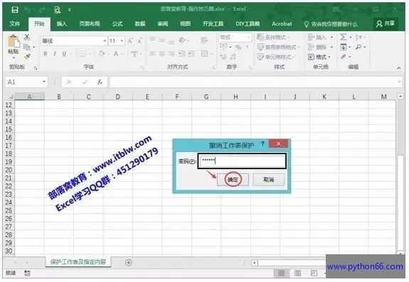Screen dimensions: 409x282
Task: Click the Save icon in quick access toolbar
Action: coord(15,10)
